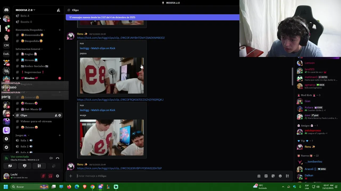Open apps launcher in message bar
The width and height of the screenshot is (341, 191).
287,176
